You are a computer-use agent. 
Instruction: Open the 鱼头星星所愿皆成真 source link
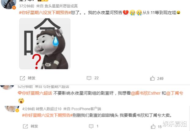[61, 6]
